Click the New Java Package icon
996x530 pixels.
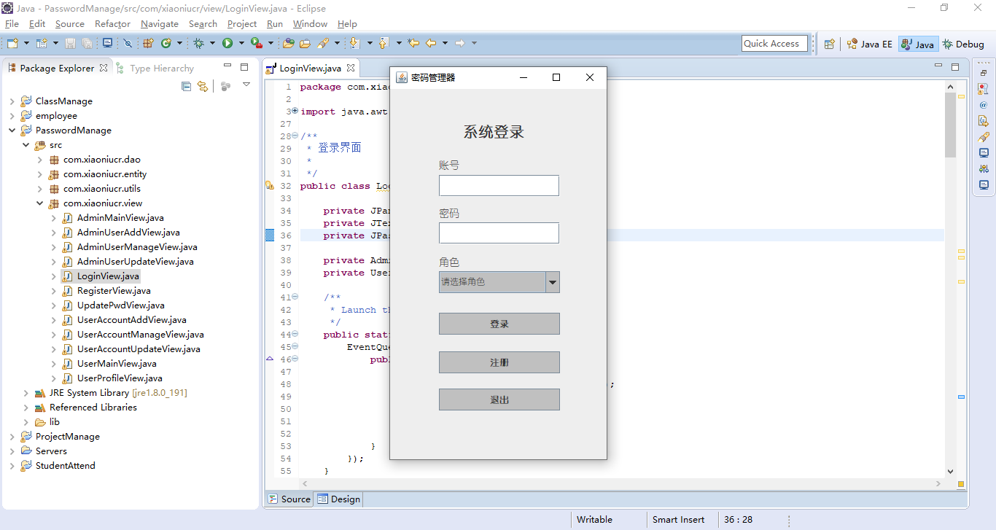pos(148,43)
